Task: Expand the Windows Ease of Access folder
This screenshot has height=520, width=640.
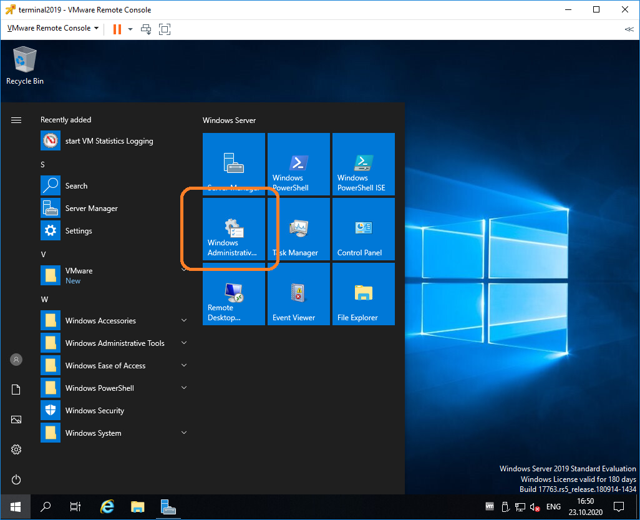Action: (114, 366)
